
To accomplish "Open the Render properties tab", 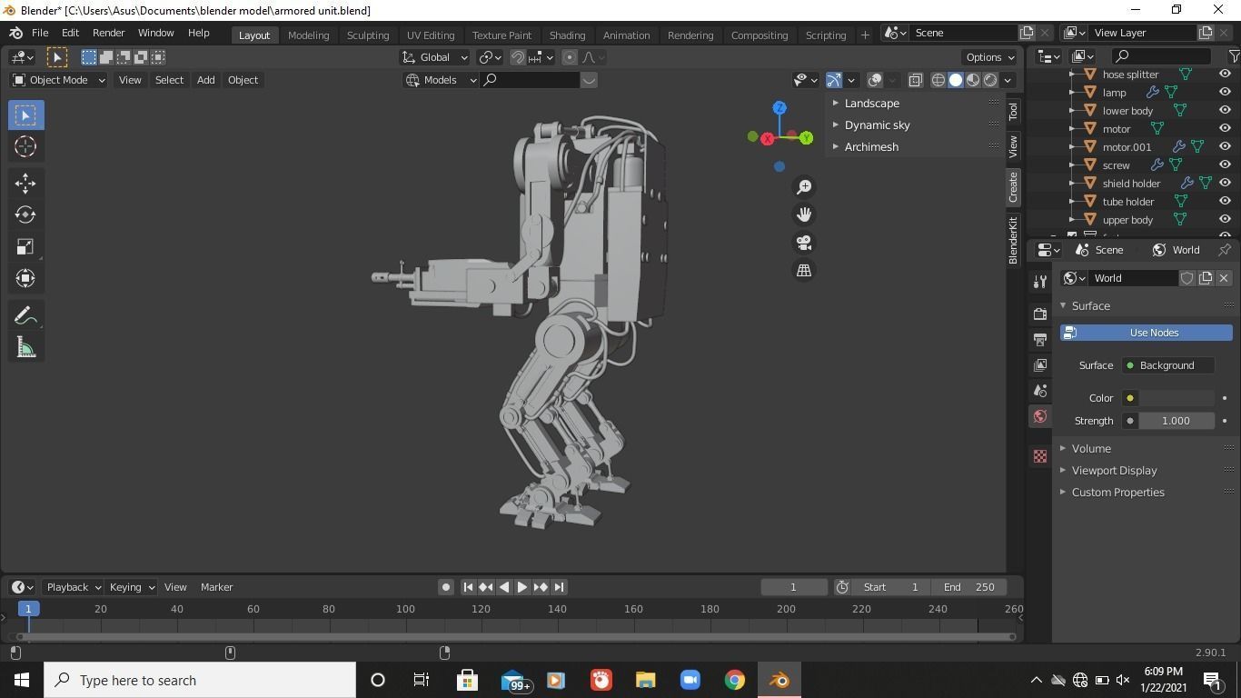I will click(x=1040, y=314).
